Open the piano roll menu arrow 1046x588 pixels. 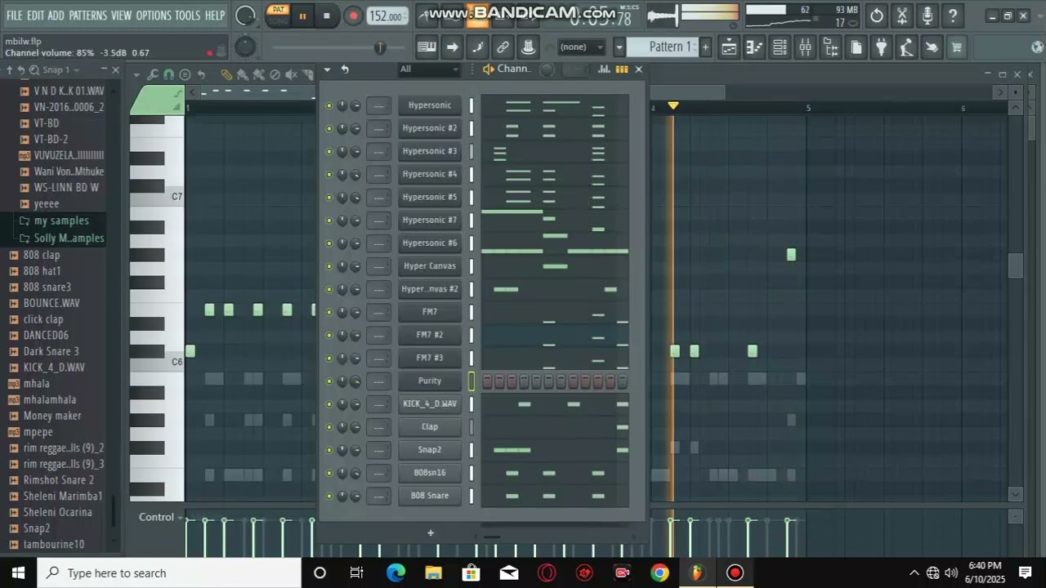coord(136,74)
